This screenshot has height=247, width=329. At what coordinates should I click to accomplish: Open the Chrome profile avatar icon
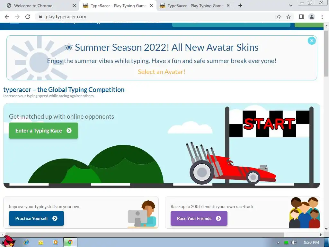pyautogui.click(x=312, y=17)
